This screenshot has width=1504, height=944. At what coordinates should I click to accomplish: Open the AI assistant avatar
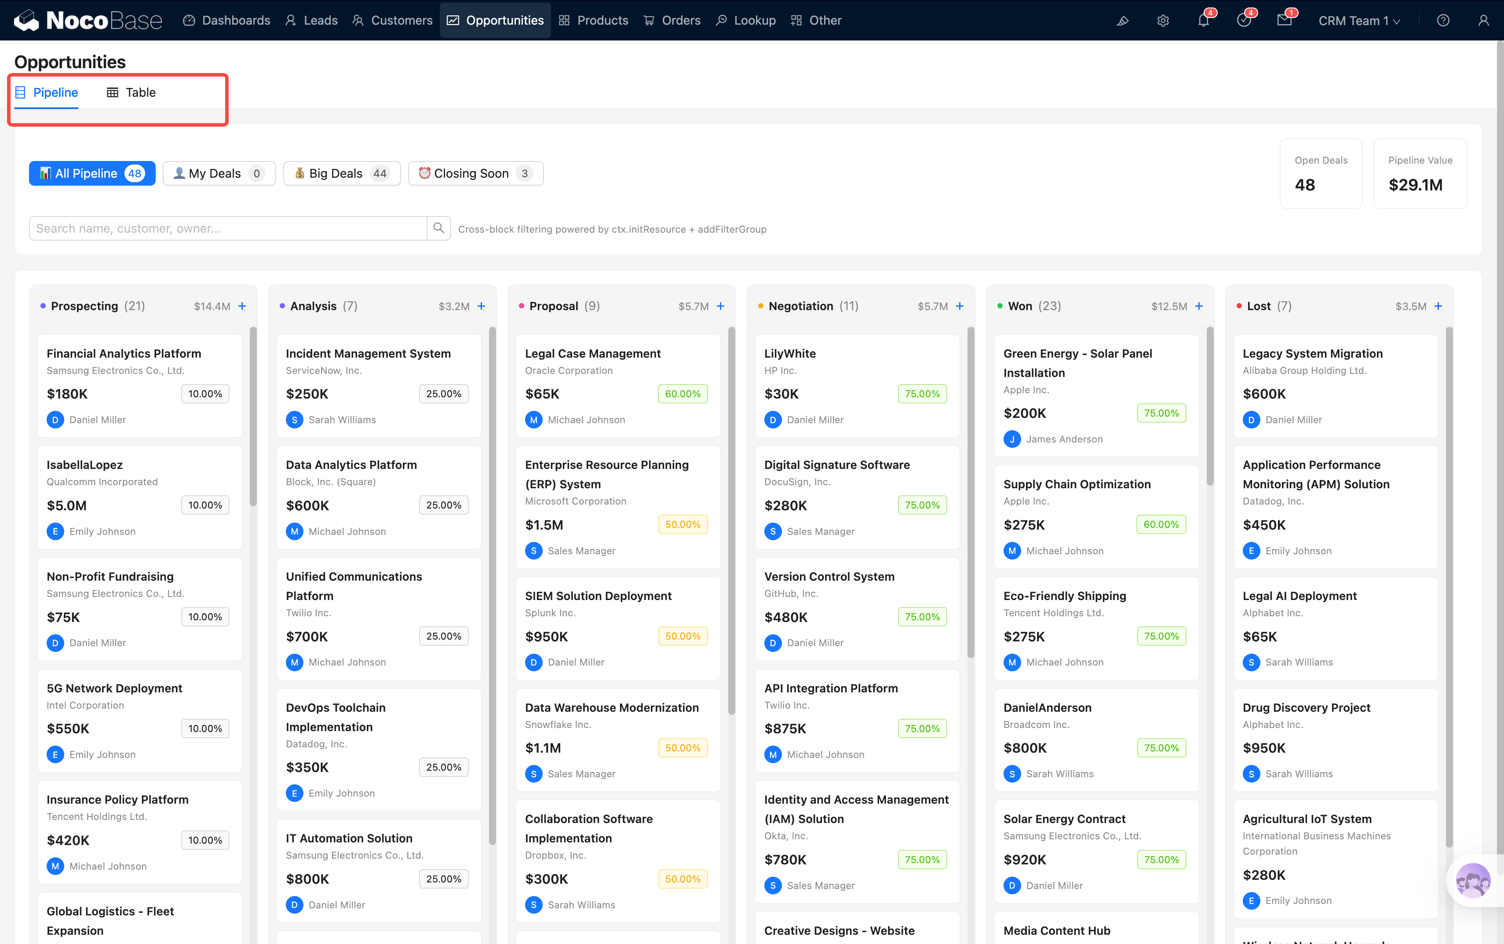point(1473,880)
